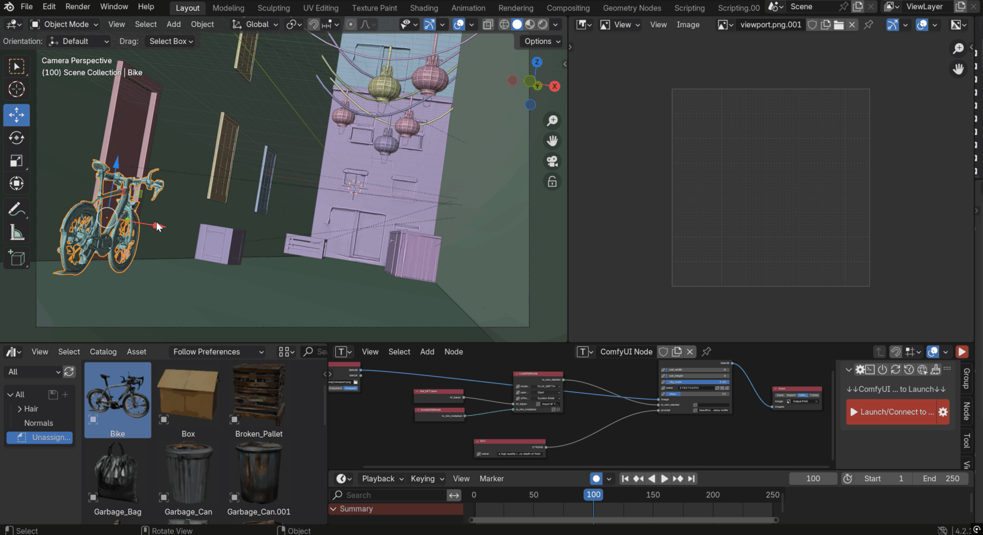Open the Node menu in the node editor
The image size is (983, 535).
tap(453, 351)
